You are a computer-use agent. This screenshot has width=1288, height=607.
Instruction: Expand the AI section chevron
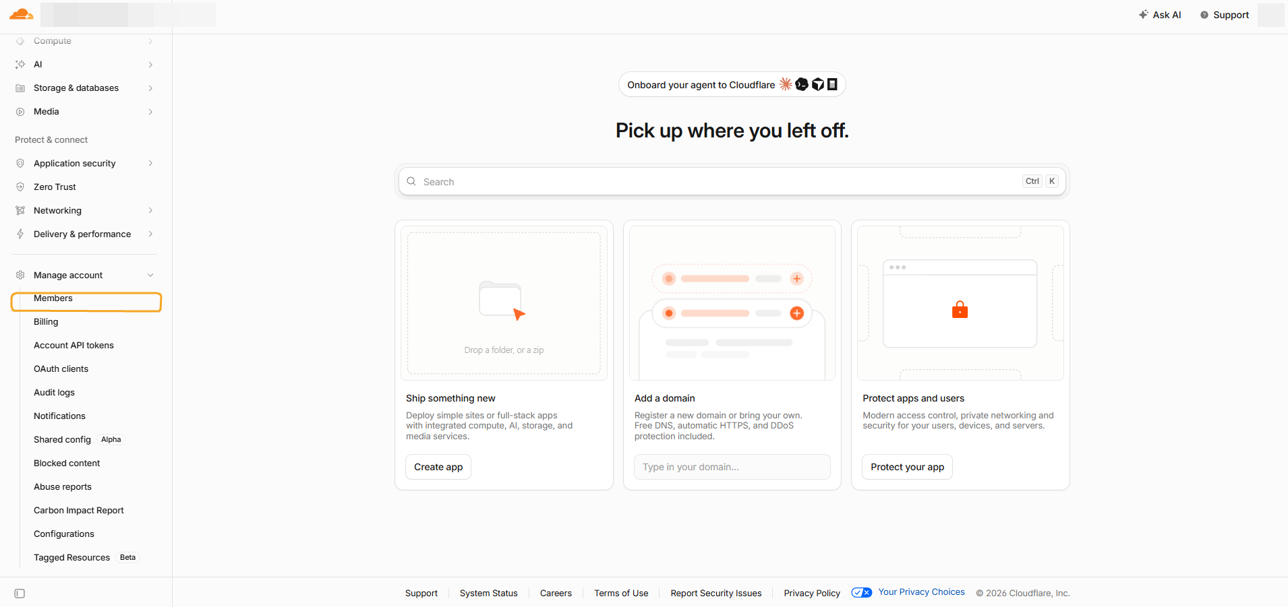coord(150,65)
